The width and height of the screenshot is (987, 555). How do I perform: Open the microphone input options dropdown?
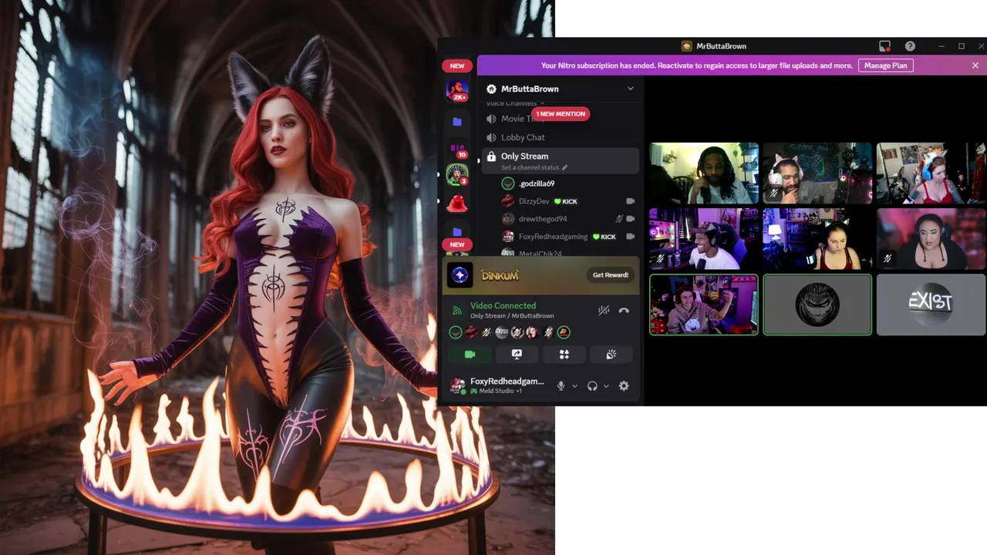[x=574, y=386]
